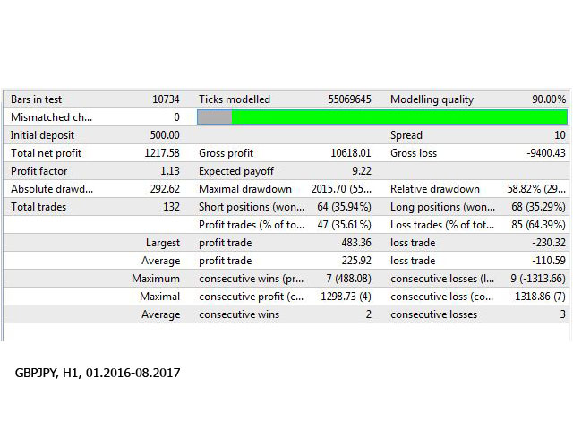Click the Mismatched chart errors label
The width and height of the screenshot is (573, 430).
[51, 117]
